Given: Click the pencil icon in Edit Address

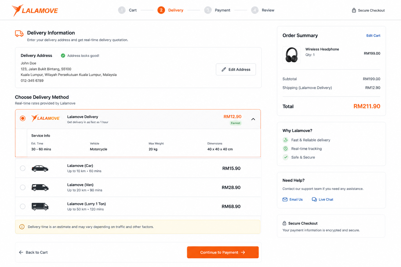Looking at the screenshot, I should tap(224, 69).
